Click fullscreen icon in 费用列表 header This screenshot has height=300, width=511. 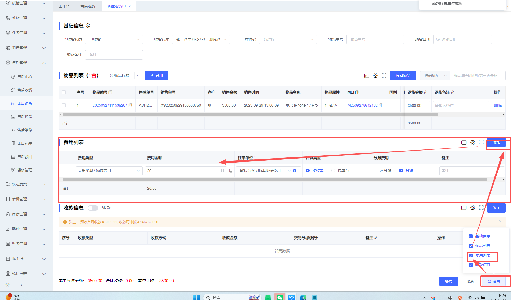[481, 142]
